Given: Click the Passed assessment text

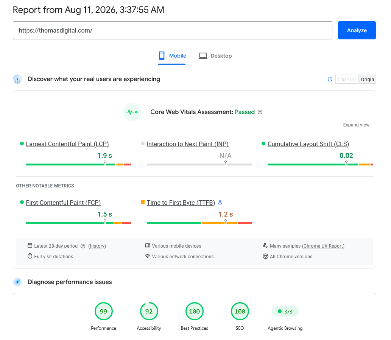Looking at the screenshot, I should coord(245,112).
